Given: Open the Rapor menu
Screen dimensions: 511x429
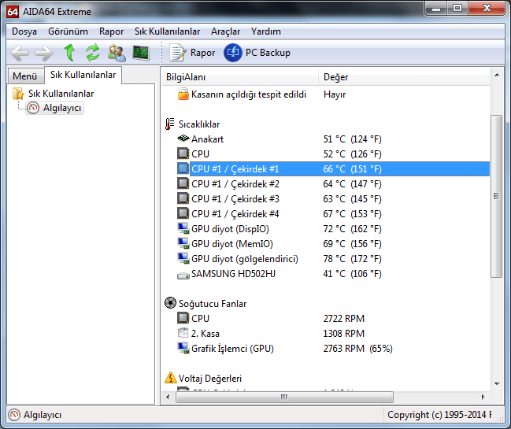Looking at the screenshot, I should point(111,31).
